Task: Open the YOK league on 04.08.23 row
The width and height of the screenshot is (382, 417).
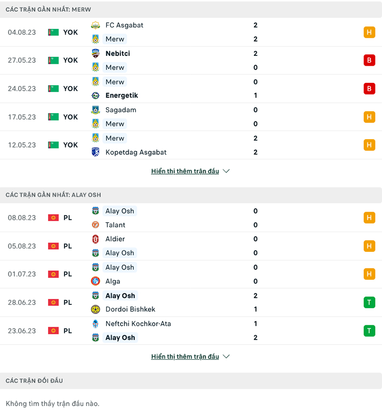Action: pyautogui.click(x=70, y=32)
